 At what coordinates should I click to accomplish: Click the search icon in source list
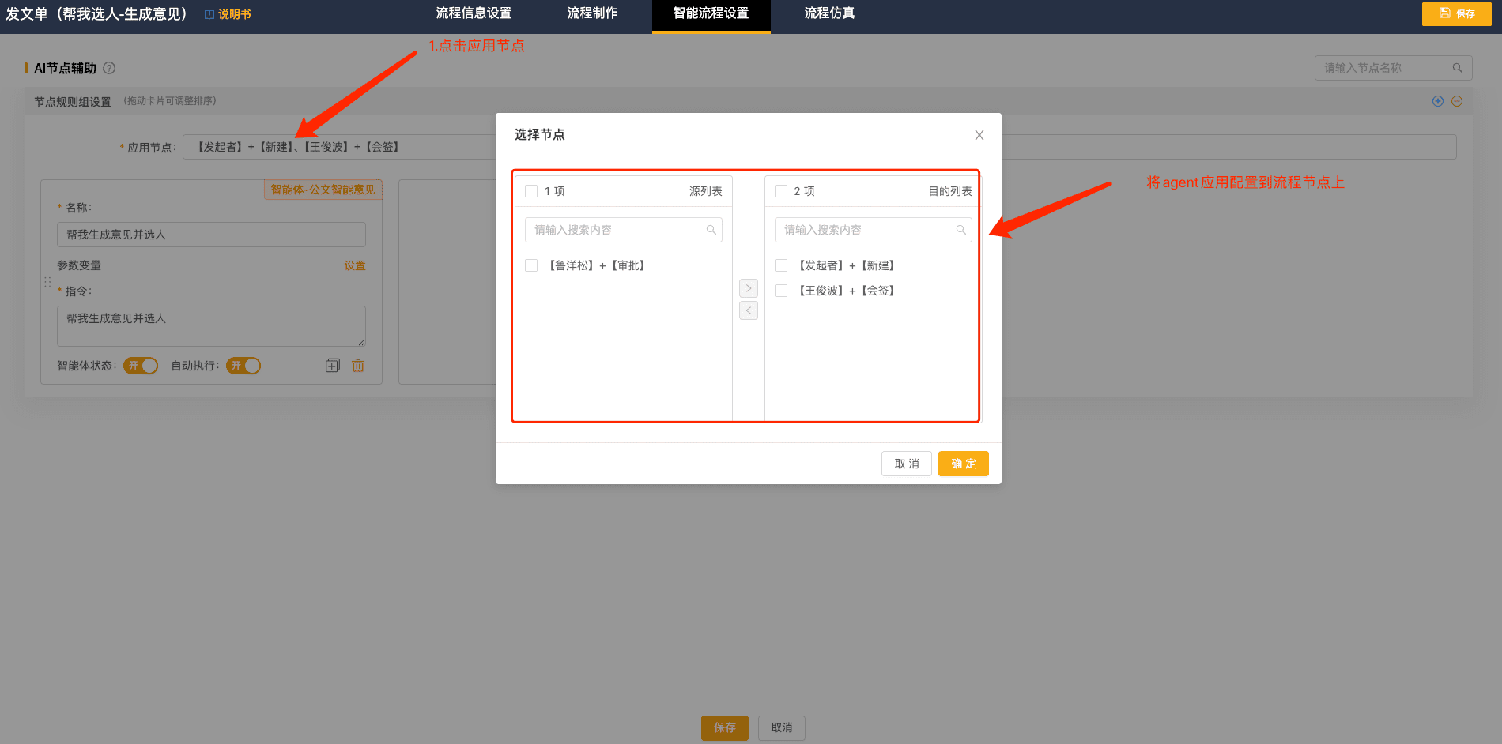pyautogui.click(x=711, y=230)
